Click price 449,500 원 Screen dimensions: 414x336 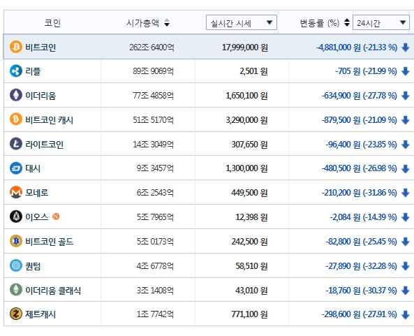(x=249, y=193)
